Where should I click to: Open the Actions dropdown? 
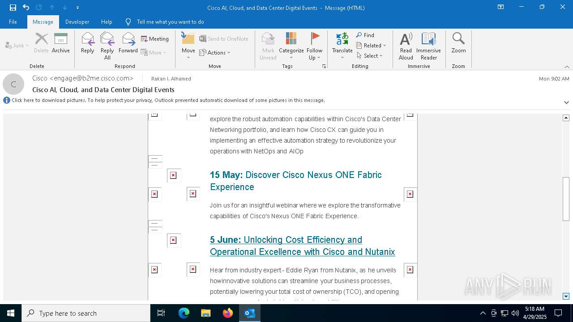click(x=215, y=52)
